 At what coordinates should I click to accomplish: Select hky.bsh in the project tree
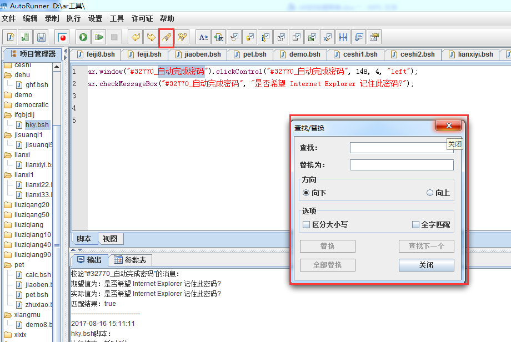tap(37, 125)
